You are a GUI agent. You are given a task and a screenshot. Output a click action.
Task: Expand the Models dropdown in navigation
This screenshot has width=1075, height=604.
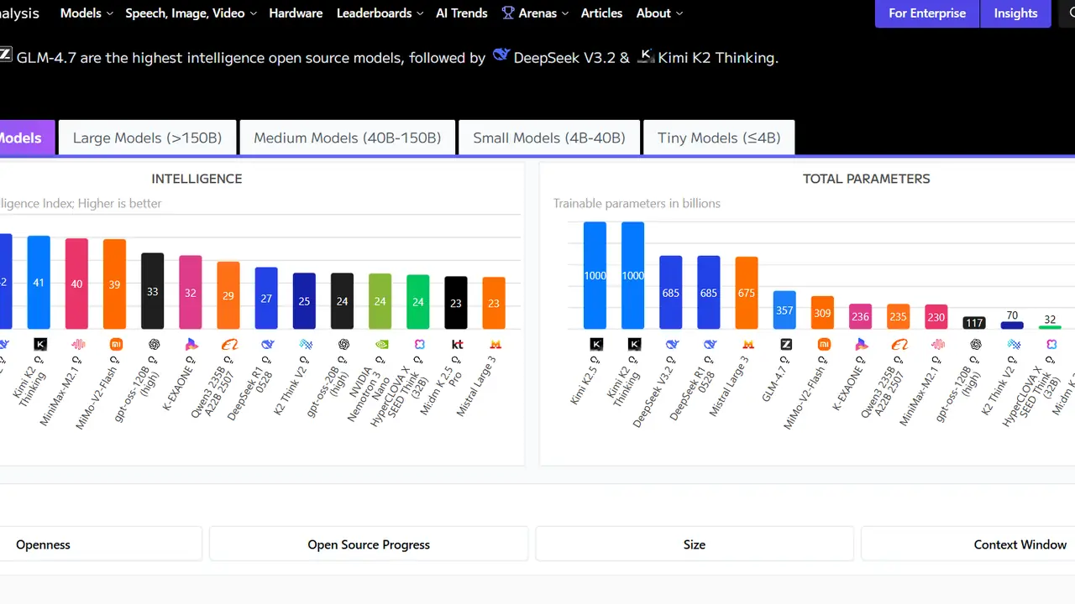(x=87, y=13)
